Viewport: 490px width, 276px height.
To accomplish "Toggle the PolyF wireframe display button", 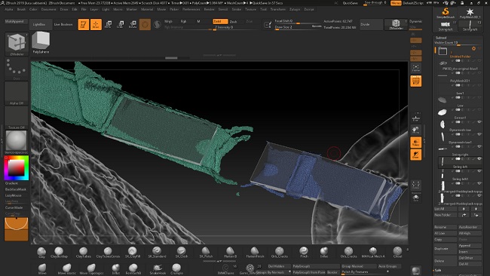I will (x=416, y=81).
